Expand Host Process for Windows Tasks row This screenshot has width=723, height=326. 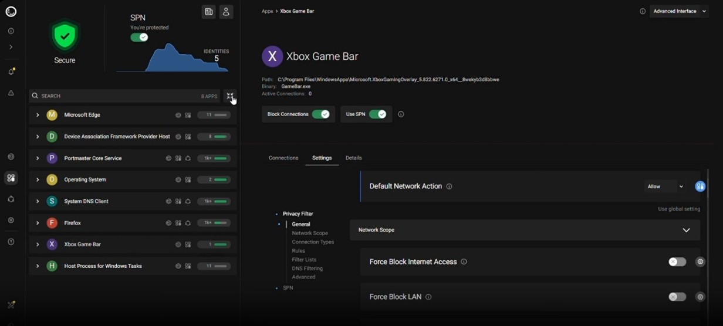pyautogui.click(x=38, y=266)
